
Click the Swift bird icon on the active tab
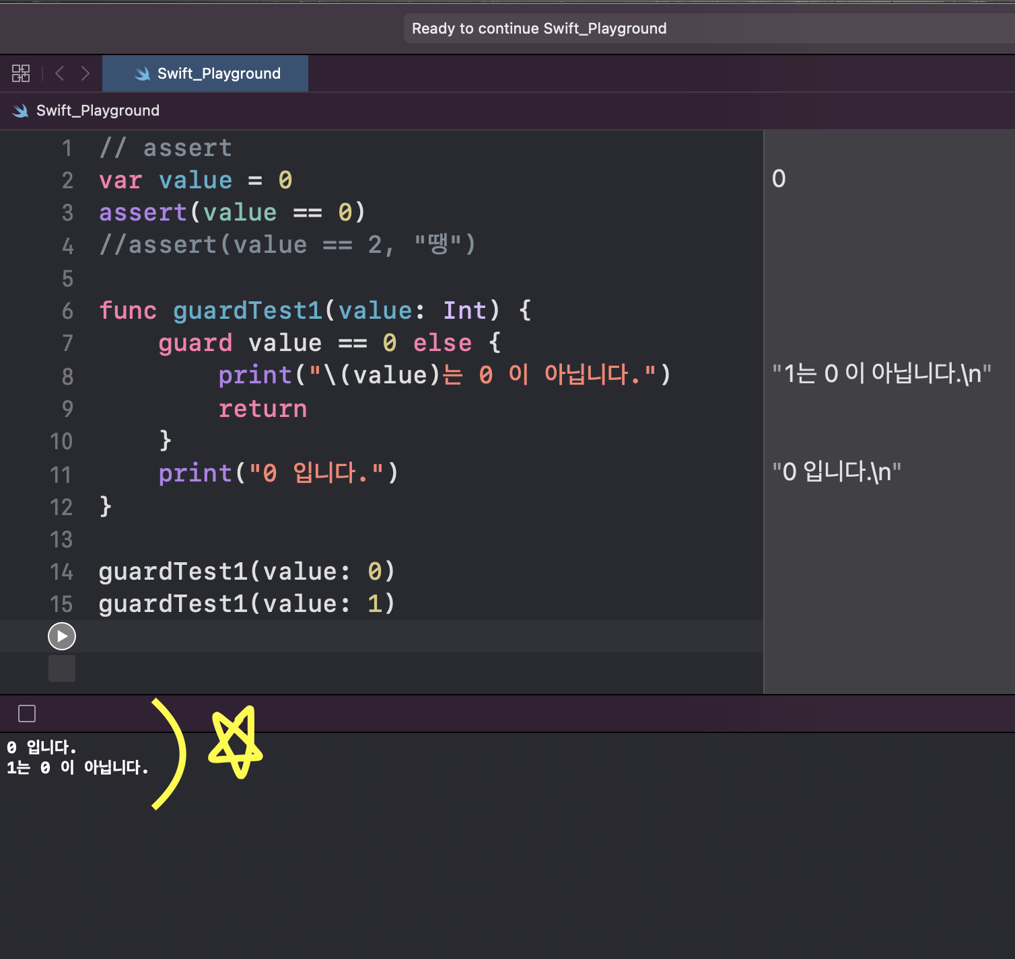tap(143, 73)
